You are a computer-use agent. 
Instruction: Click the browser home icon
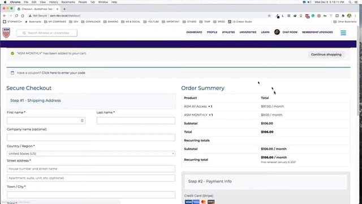[23, 16]
